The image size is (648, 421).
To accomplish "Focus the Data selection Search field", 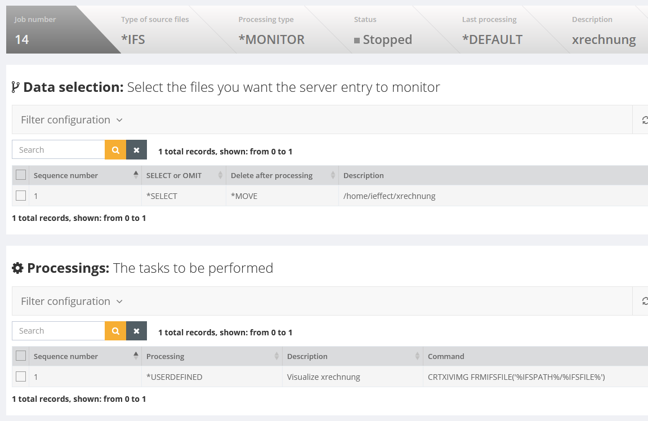I will (59, 150).
